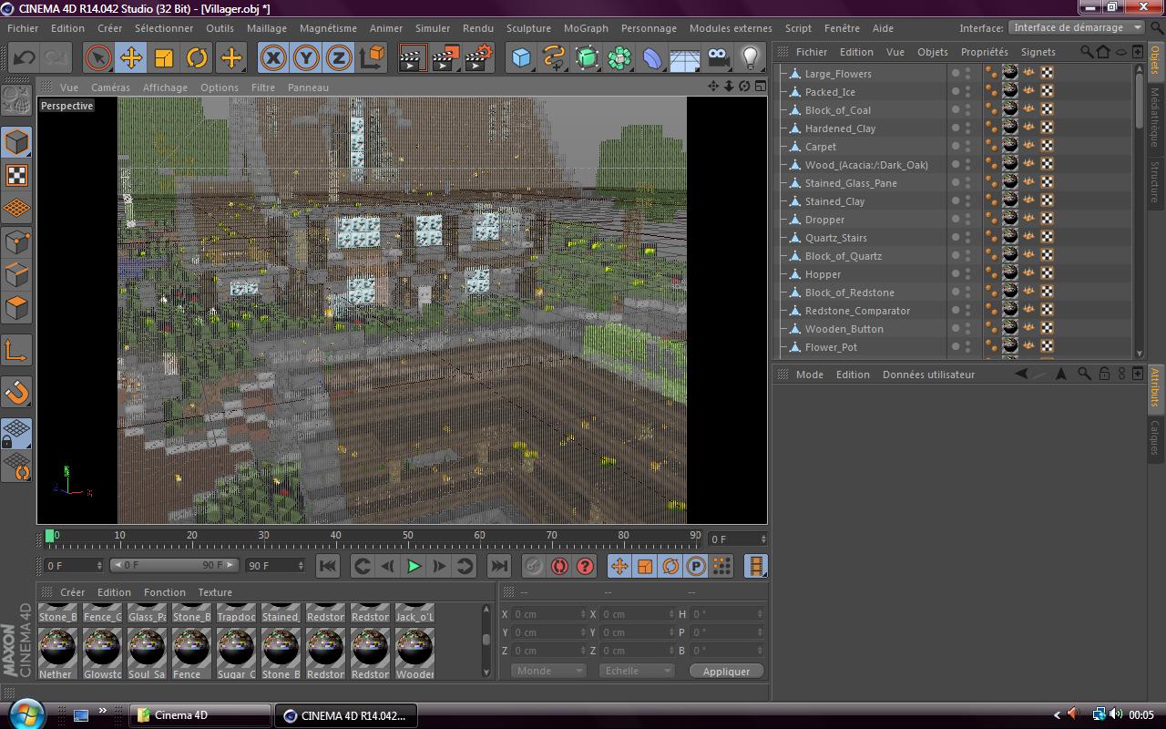Image resolution: width=1166 pixels, height=729 pixels.
Task: Open the material manager Texture menu
Action: (x=215, y=592)
